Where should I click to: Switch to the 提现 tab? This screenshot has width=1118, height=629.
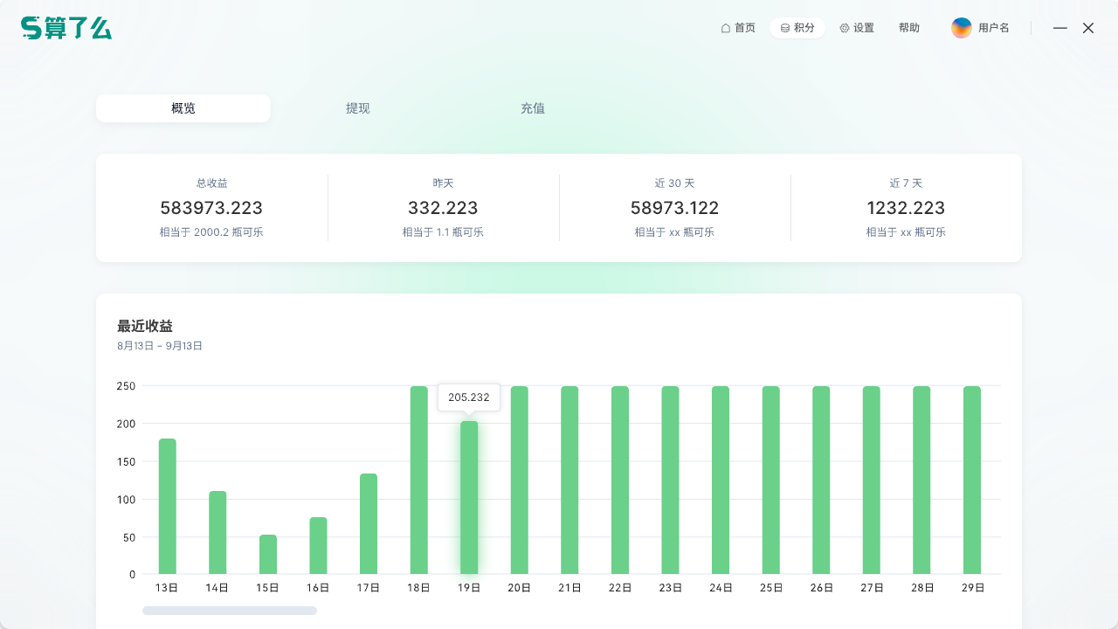click(358, 108)
